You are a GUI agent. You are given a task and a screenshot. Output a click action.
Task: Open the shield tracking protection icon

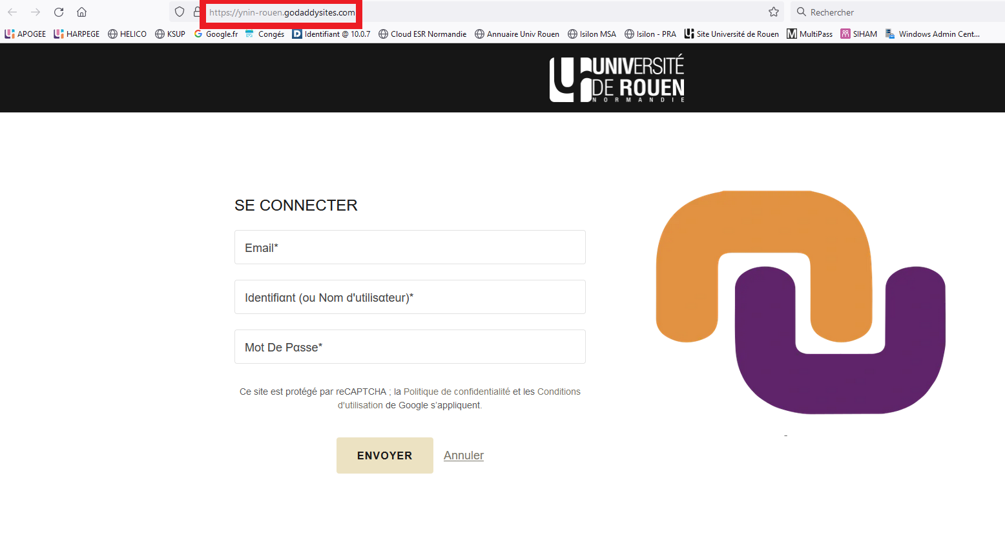(180, 12)
